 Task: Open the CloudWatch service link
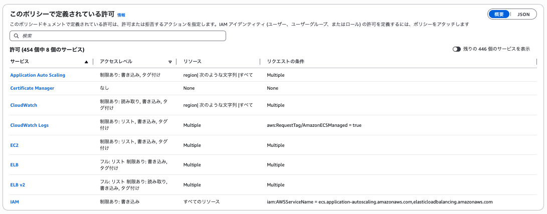pyautogui.click(x=24, y=105)
